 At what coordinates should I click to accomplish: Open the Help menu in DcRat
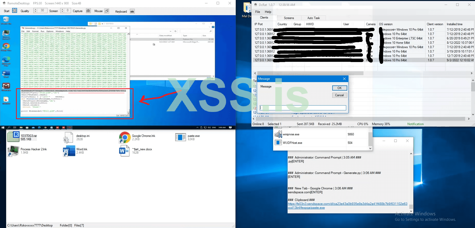pyautogui.click(x=268, y=12)
